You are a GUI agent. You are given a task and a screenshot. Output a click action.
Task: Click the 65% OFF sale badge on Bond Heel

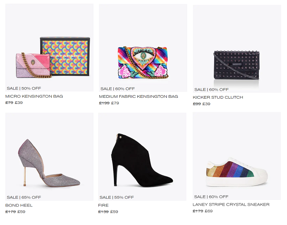[x=24, y=197]
